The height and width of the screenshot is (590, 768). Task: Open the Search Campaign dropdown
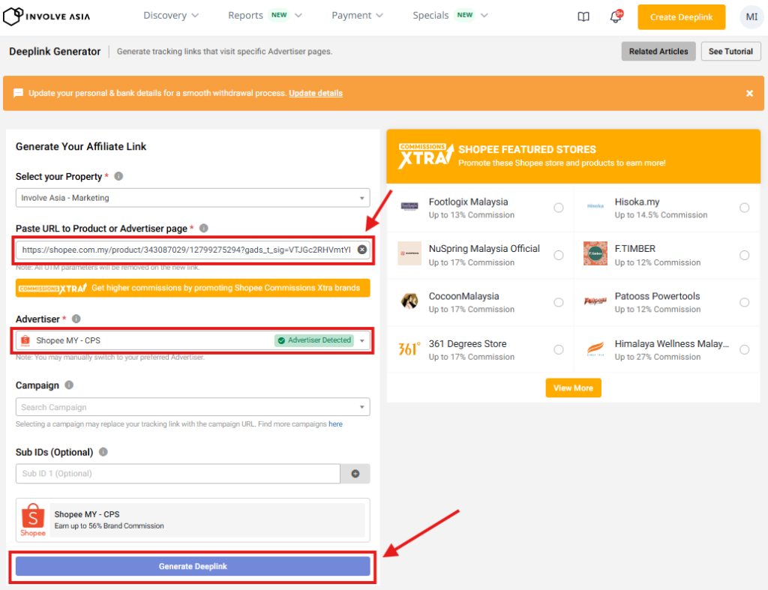pos(192,407)
